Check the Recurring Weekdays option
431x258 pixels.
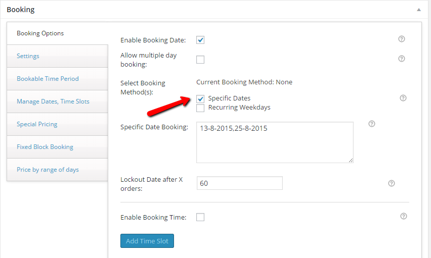coord(200,108)
